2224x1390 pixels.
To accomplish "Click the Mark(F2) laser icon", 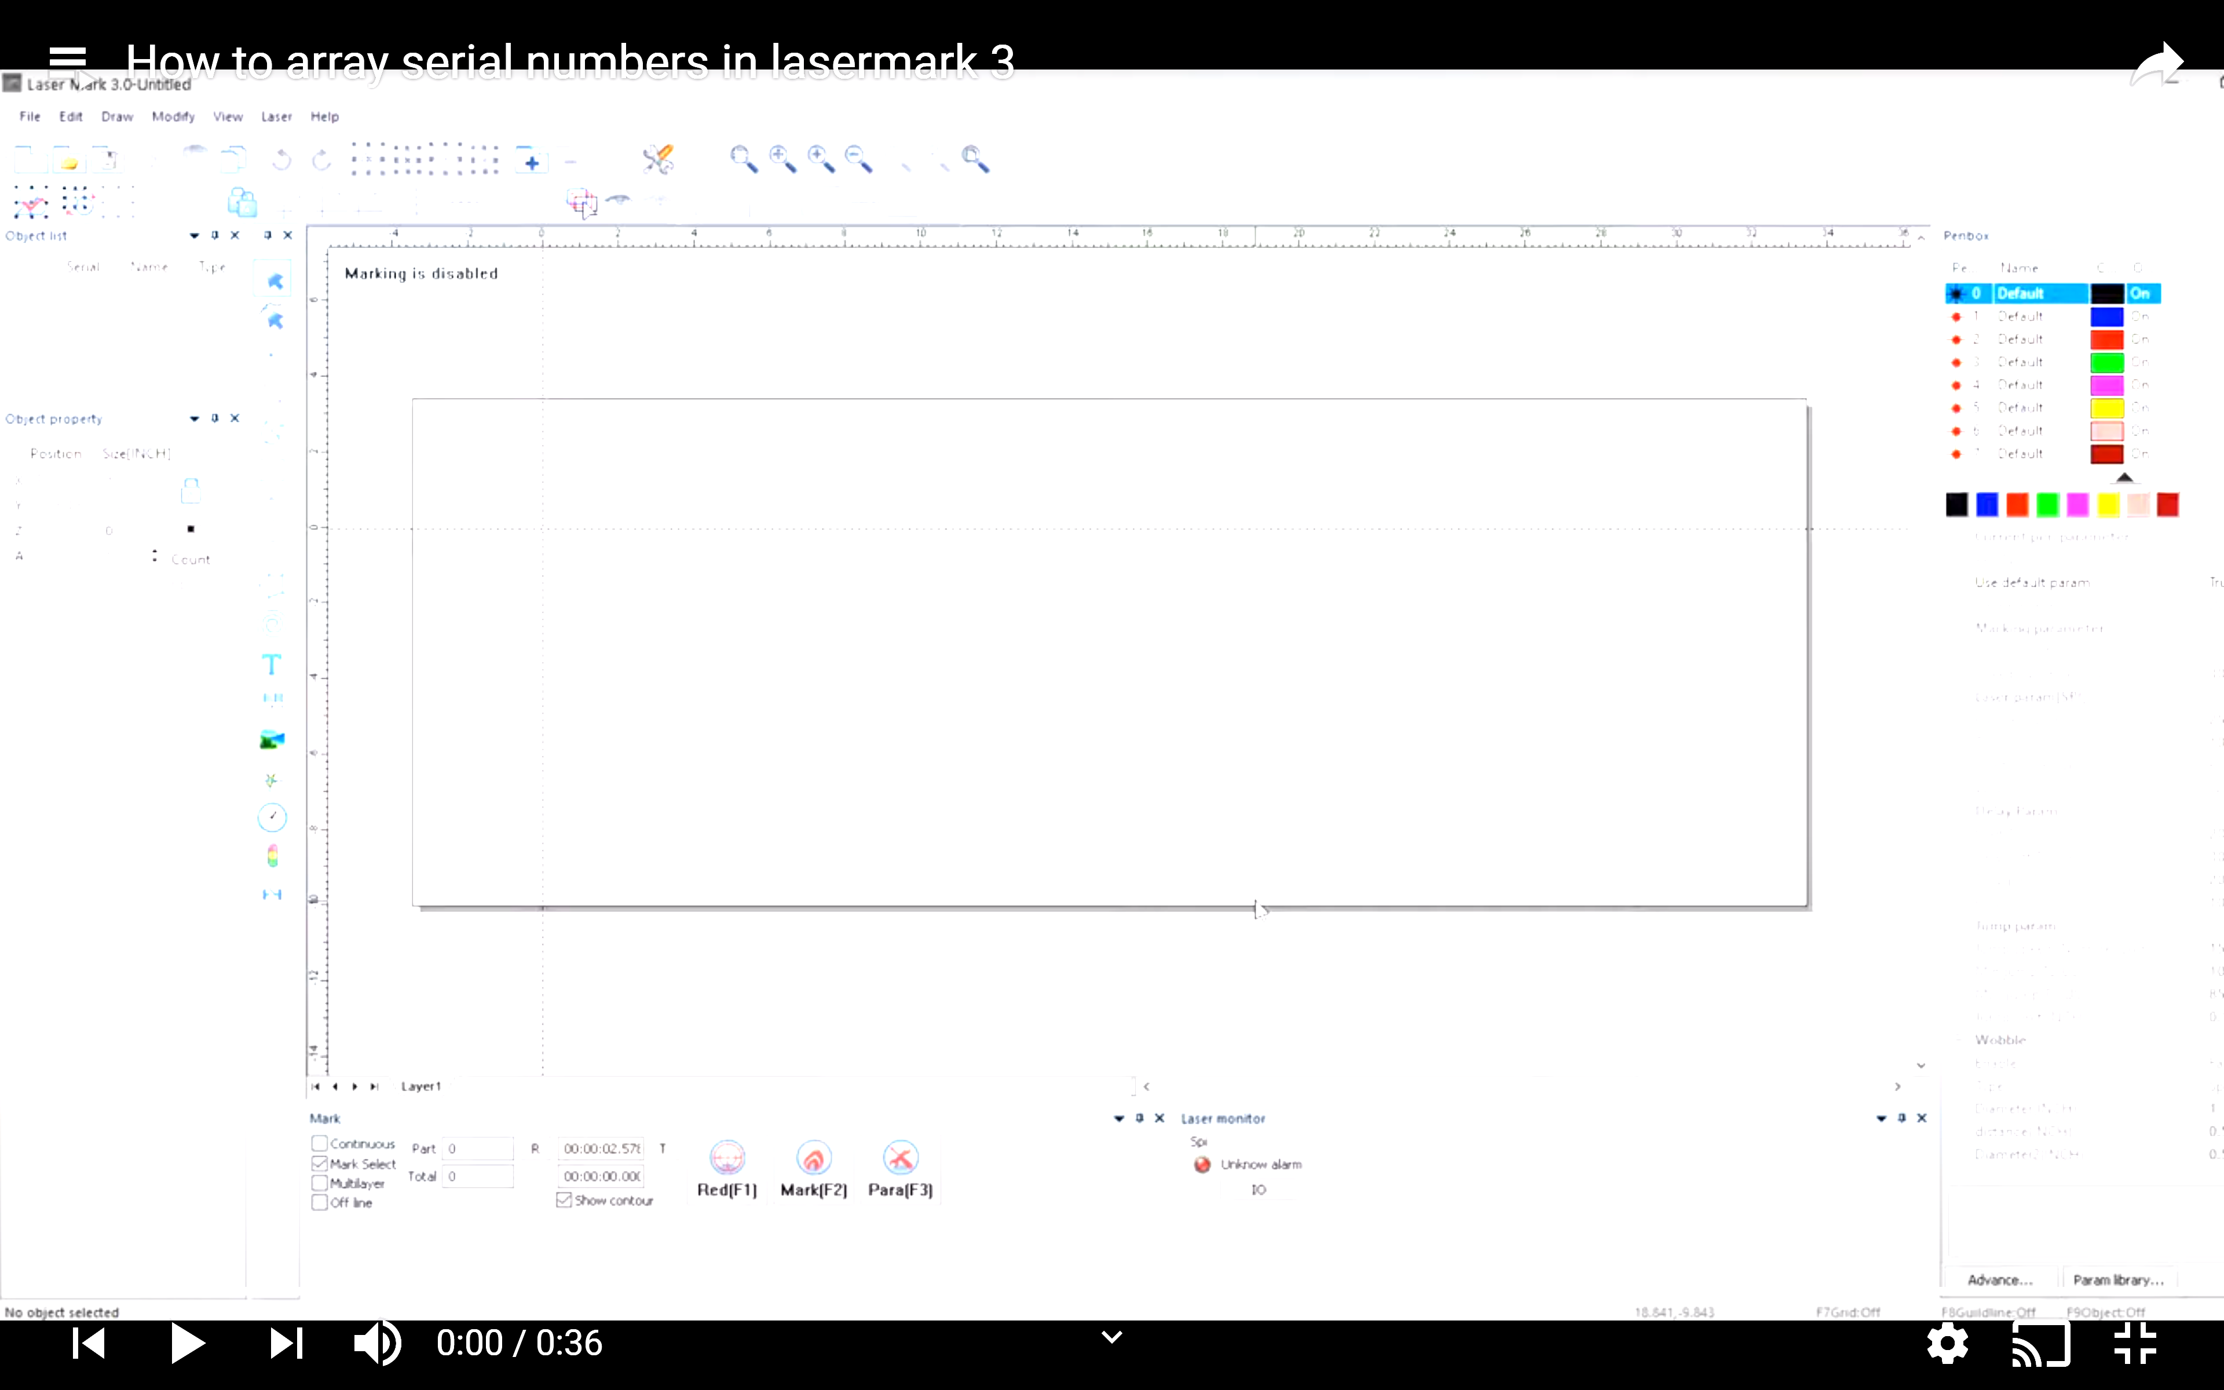I will pyautogui.click(x=813, y=1158).
